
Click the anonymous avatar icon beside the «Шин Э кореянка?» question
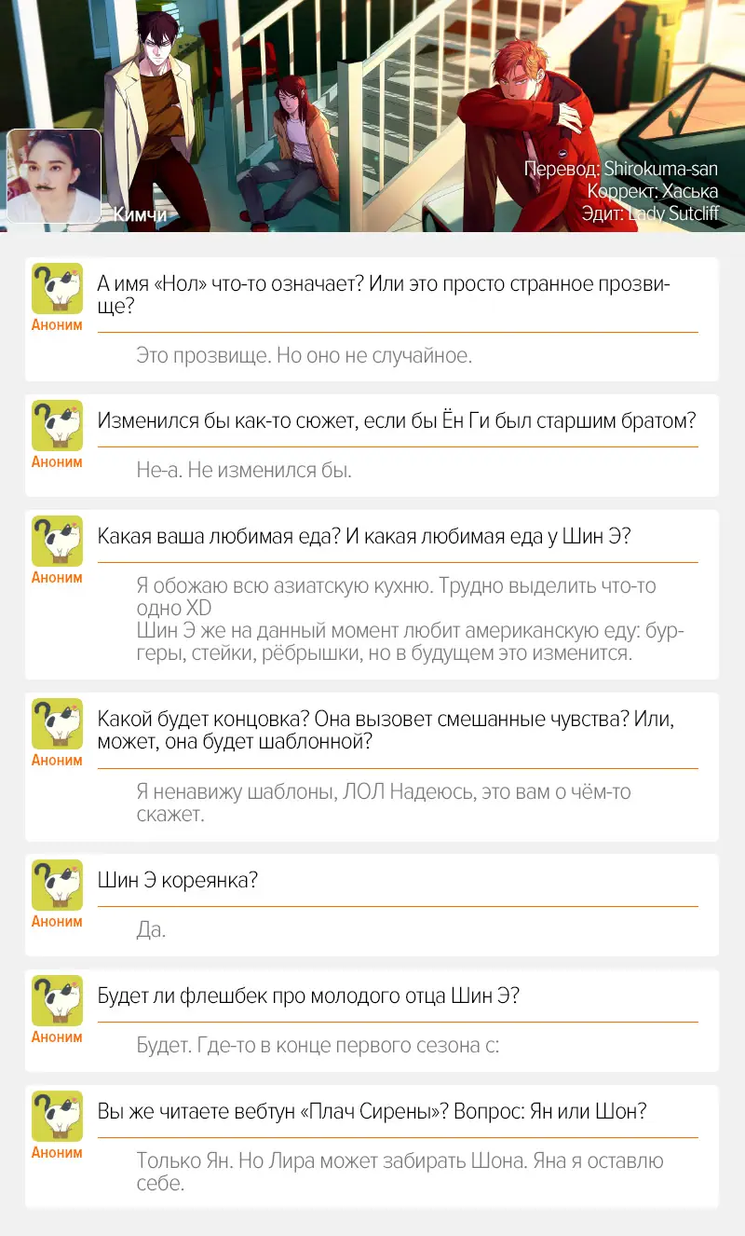[x=57, y=886]
